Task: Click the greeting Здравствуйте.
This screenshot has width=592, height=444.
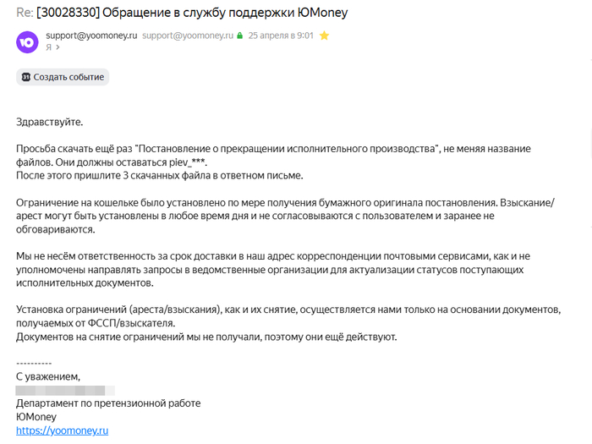Action: point(49,123)
